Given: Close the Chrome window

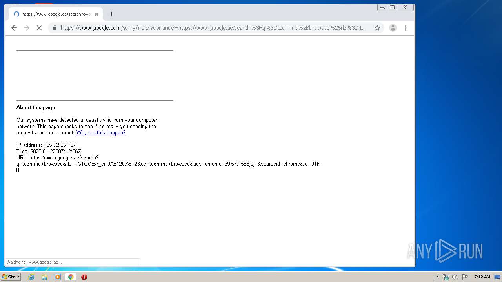Looking at the screenshot, I should (405, 7).
